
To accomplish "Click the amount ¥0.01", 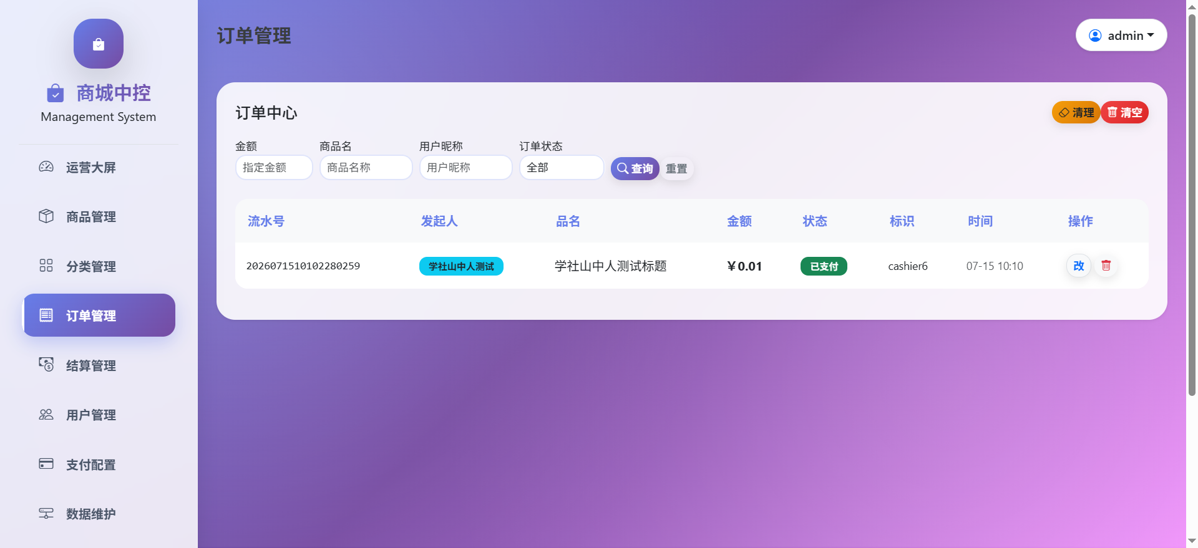I will (744, 266).
